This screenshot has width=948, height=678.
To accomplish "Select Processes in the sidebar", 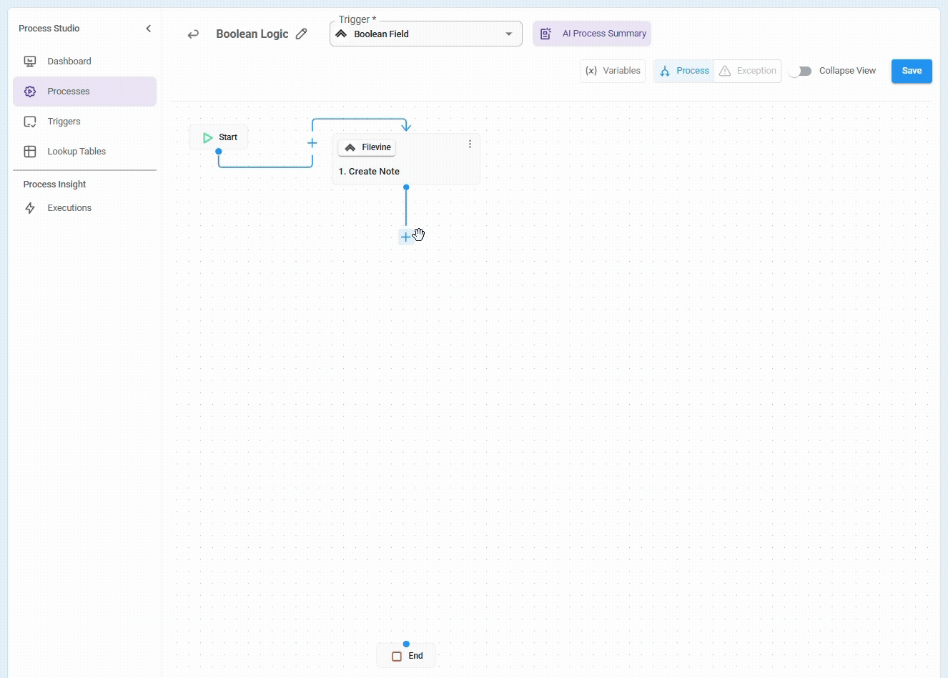I will pos(69,92).
